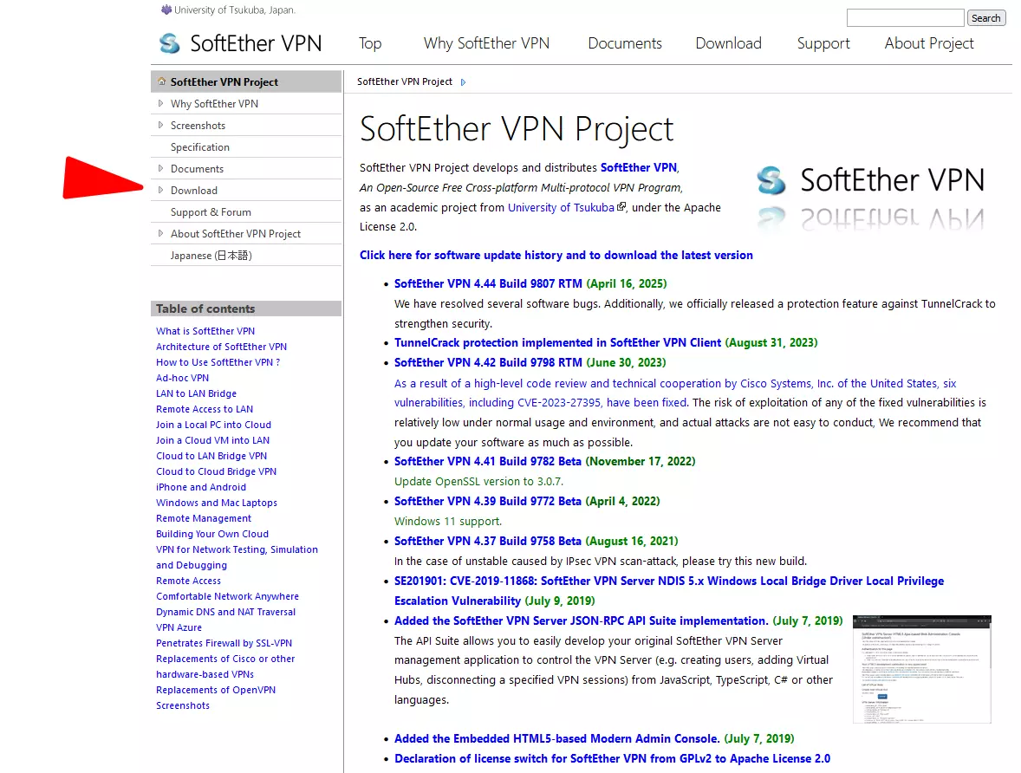The height and width of the screenshot is (773, 1021).
Task: Click the external link icon after University of Tsukuba
Action: tap(621, 207)
